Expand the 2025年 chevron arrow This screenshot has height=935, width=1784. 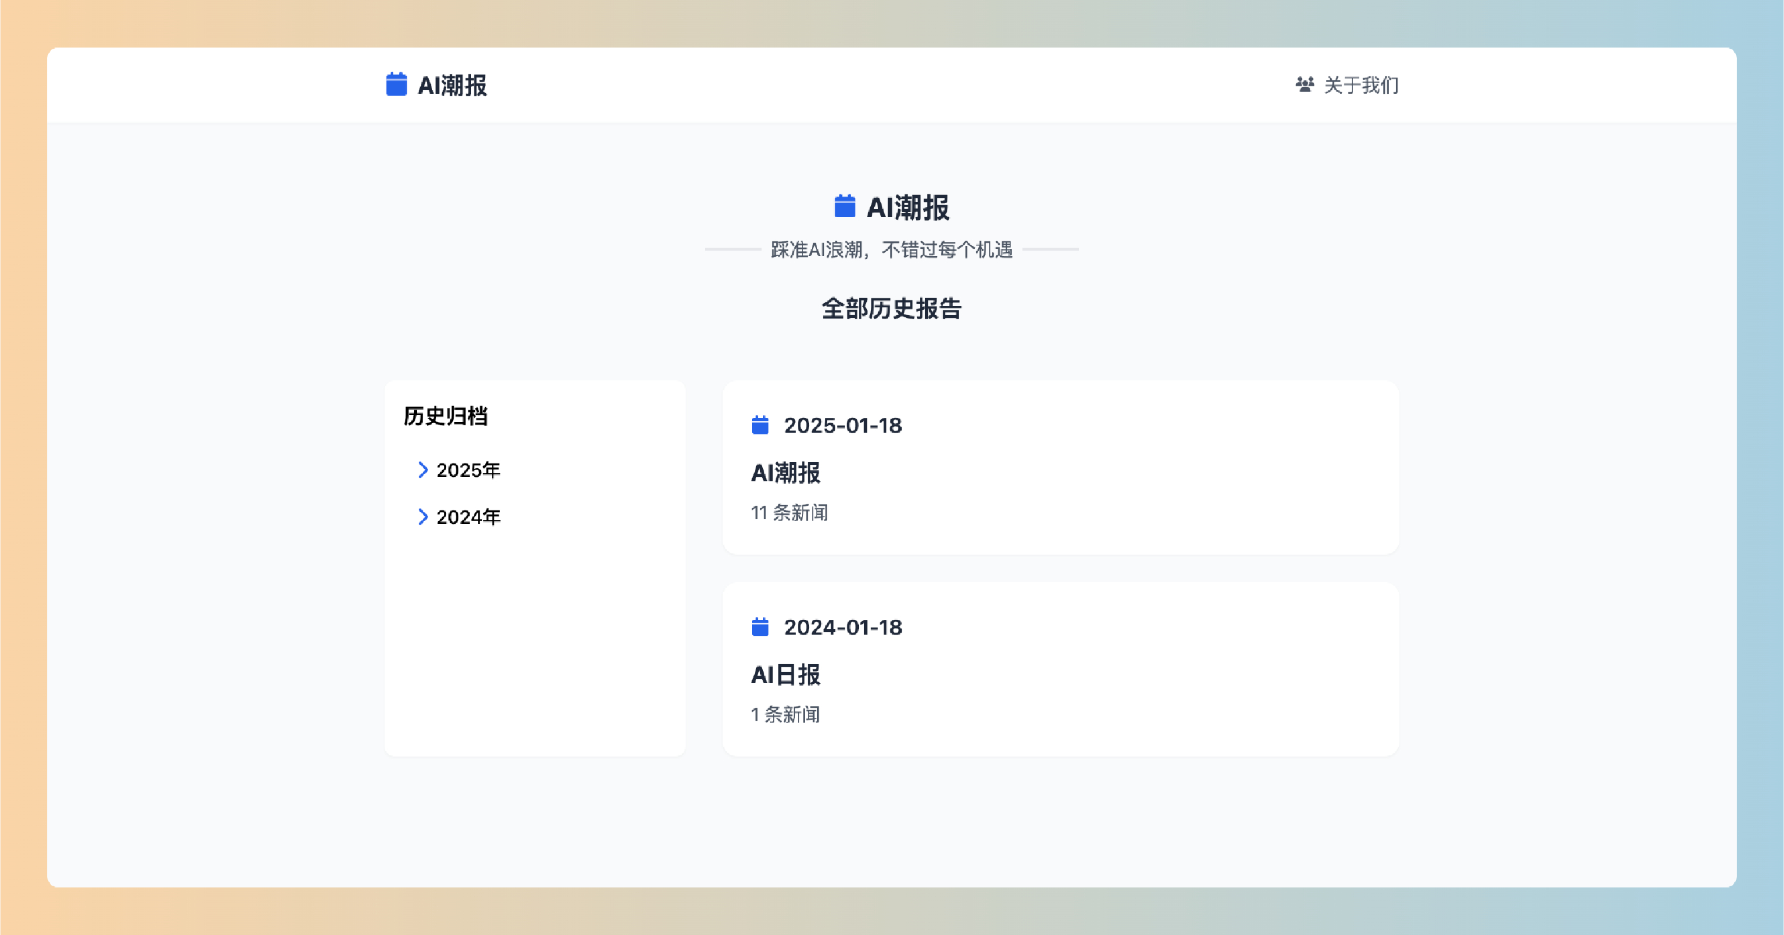pos(423,470)
